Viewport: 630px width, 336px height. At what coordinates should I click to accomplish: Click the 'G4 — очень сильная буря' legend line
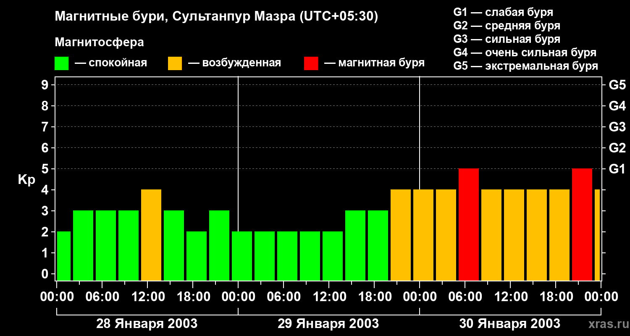tap(525, 52)
